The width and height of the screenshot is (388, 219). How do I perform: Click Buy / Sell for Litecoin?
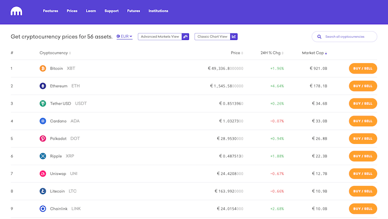pyautogui.click(x=363, y=191)
